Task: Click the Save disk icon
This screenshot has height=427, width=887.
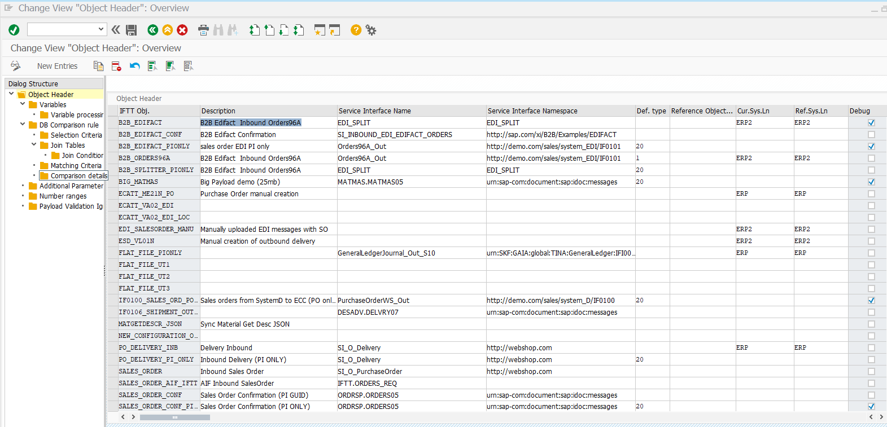Action: (132, 30)
